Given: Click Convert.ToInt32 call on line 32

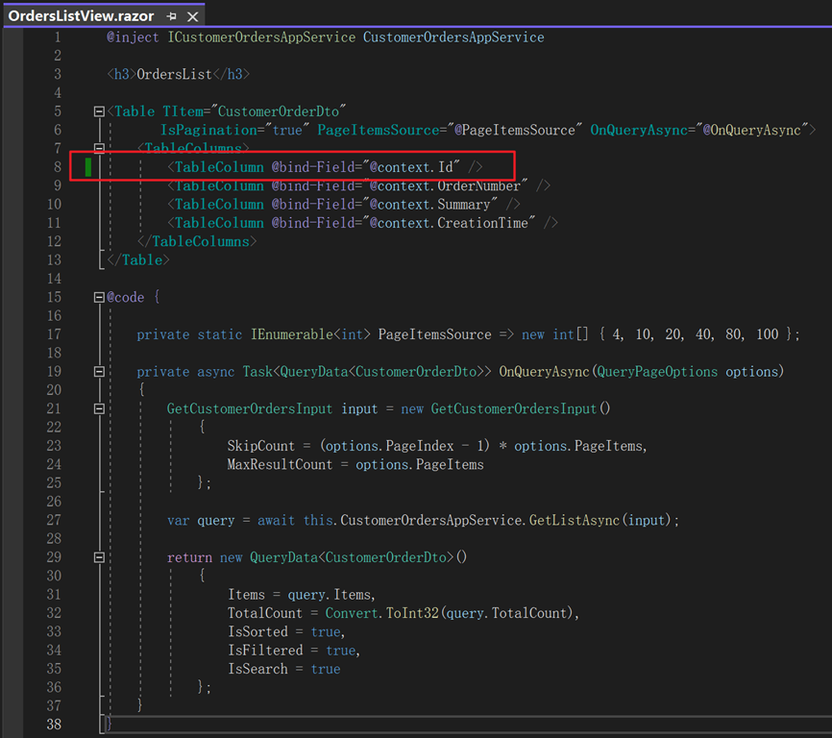Looking at the screenshot, I should click(x=382, y=613).
